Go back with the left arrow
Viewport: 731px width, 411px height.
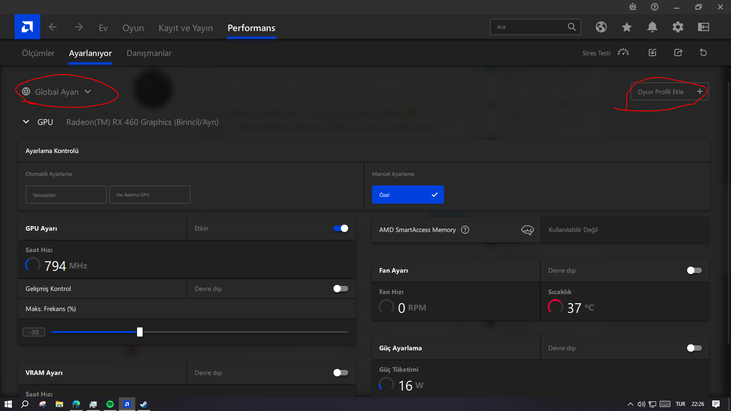coord(53,27)
